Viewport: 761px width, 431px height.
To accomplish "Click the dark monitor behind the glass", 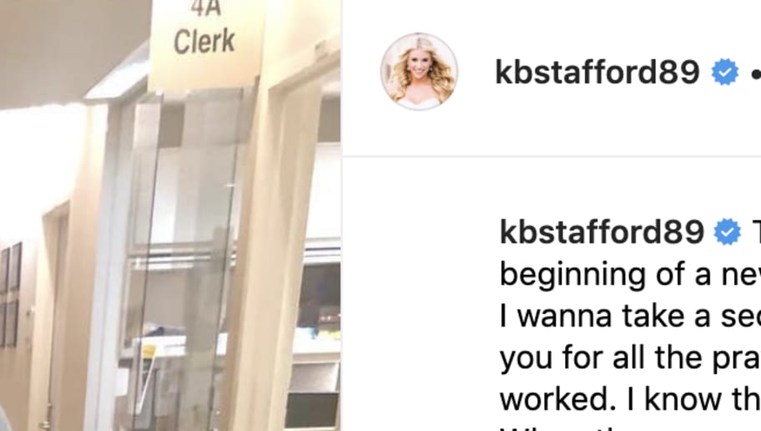I will pos(318,297).
